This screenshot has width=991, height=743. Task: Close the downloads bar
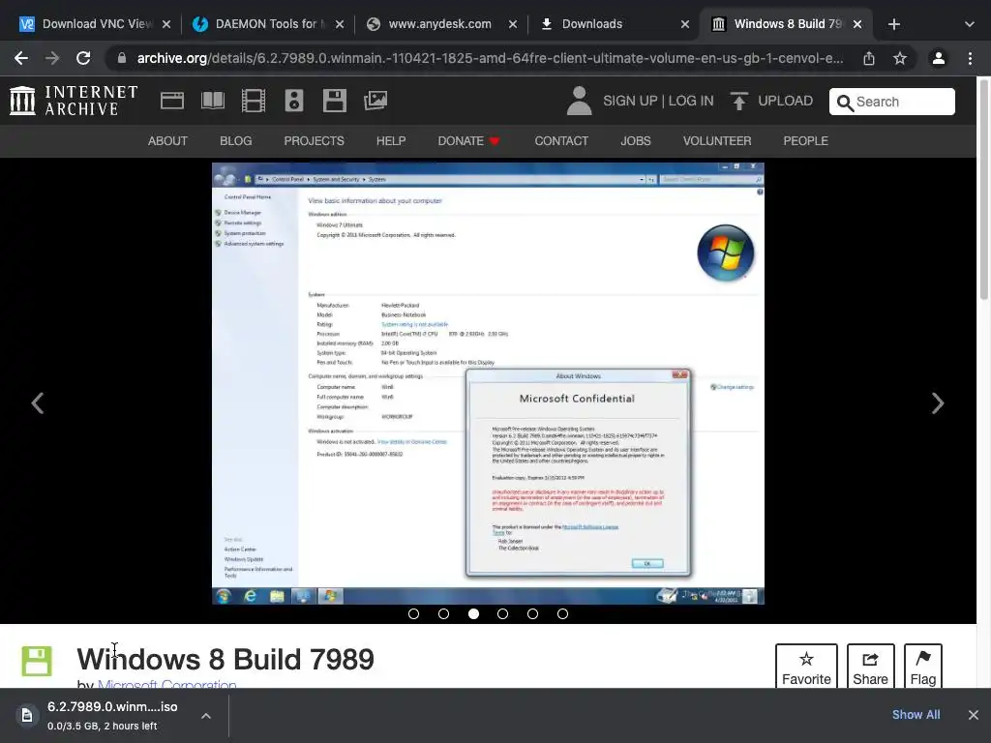pyautogui.click(x=974, y=715)
